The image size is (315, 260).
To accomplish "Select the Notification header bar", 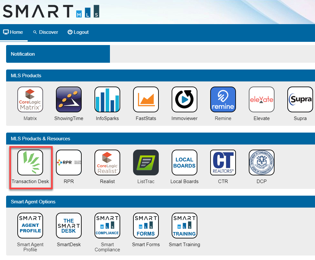I will pyautogui.click(x=58, y=54).
